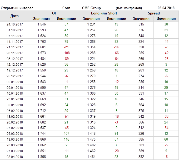Select Long or Short value 1 418
Screen dimensions: 179x160
(91, 134)
